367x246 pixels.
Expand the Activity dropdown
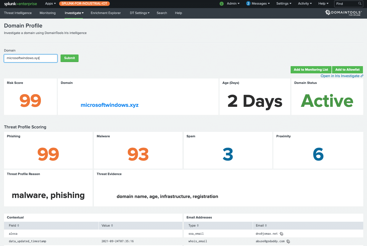[x=305, y=4]
